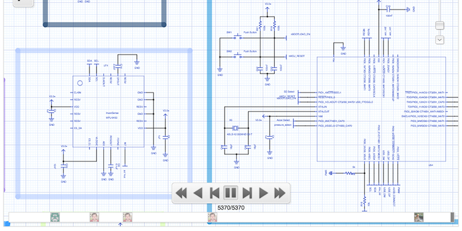
Task: Click the fast forward double-arrow button
Action: coord(280,193)
